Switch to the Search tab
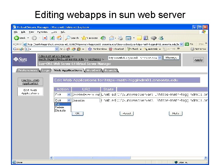 [110, 70]
